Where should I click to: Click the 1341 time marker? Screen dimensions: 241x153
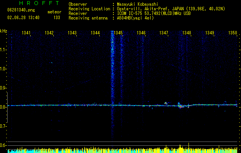coord(26,33)
